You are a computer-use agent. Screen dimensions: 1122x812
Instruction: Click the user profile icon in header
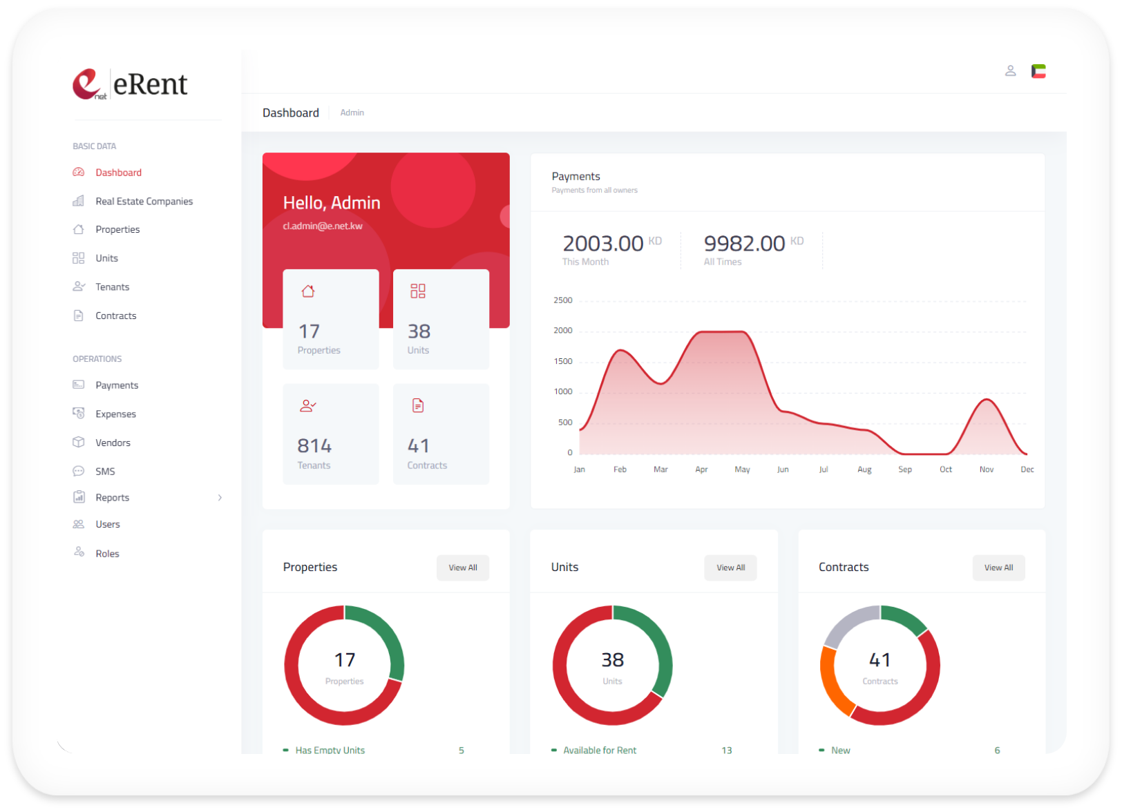tap(1010, 70)
